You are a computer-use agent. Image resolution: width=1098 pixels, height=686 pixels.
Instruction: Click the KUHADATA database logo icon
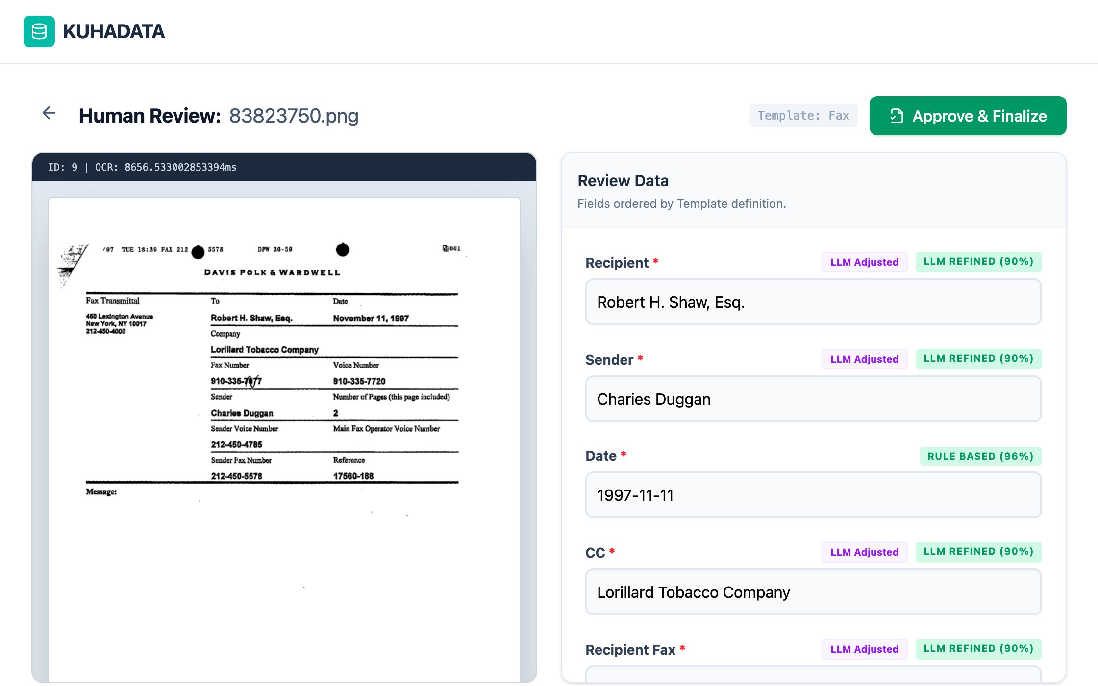(x=39, y=31)
